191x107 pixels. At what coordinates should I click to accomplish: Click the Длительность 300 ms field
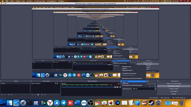[143, 89]
